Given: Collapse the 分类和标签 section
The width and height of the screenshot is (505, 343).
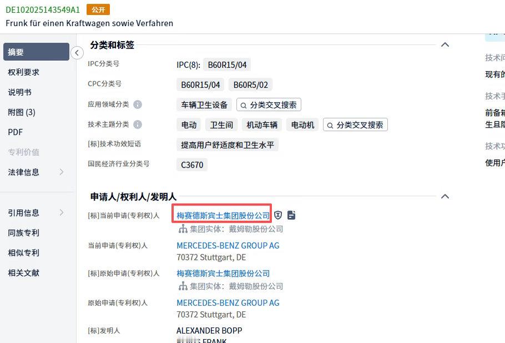Looking at the screenshot, I should coord(445,44).
